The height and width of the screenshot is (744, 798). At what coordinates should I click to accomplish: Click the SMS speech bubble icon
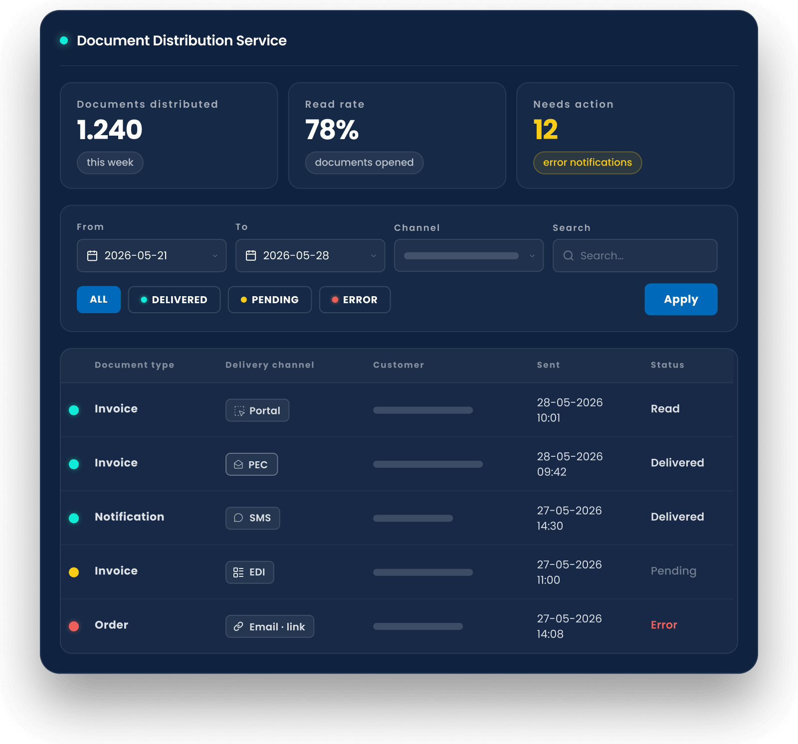click(x=238, y=518)
